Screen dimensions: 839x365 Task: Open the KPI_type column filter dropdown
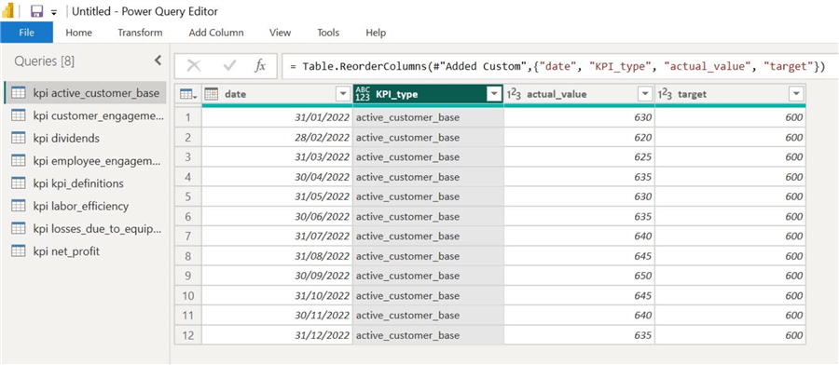[x=493, y=95]
